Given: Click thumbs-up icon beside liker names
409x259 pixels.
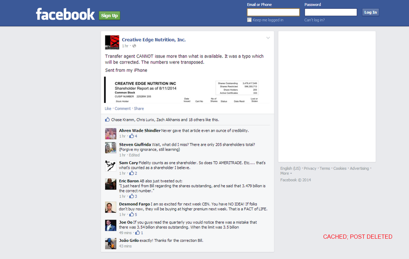Looking at the screenshot, I should pos(107,120).
